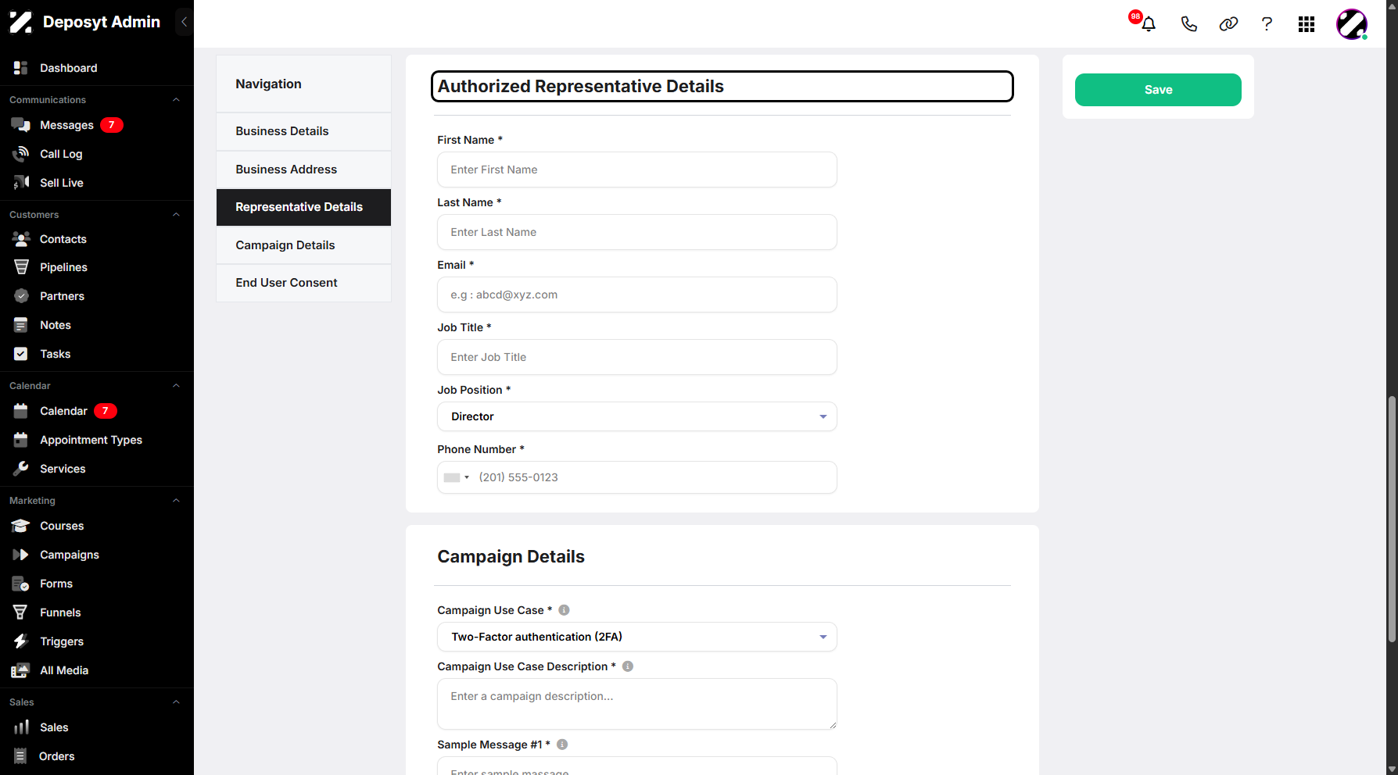Collapse the Marketing section
This screenshot has width=1398, height=775.
click(176, 501)
